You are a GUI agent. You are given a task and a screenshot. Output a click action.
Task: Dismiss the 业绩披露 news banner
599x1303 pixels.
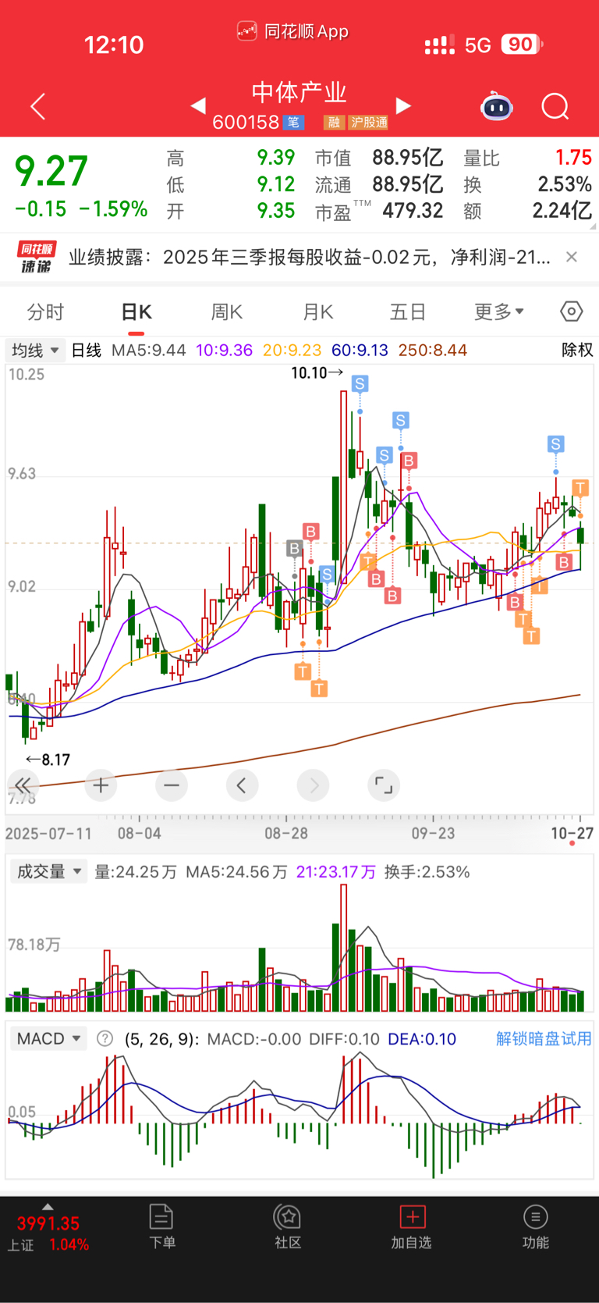click(572, 257)
